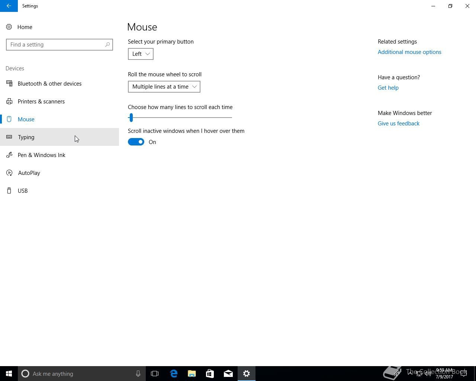Click Give us feedback link
The width and height of the screenshot is (476, 381).
pos(399,124)
